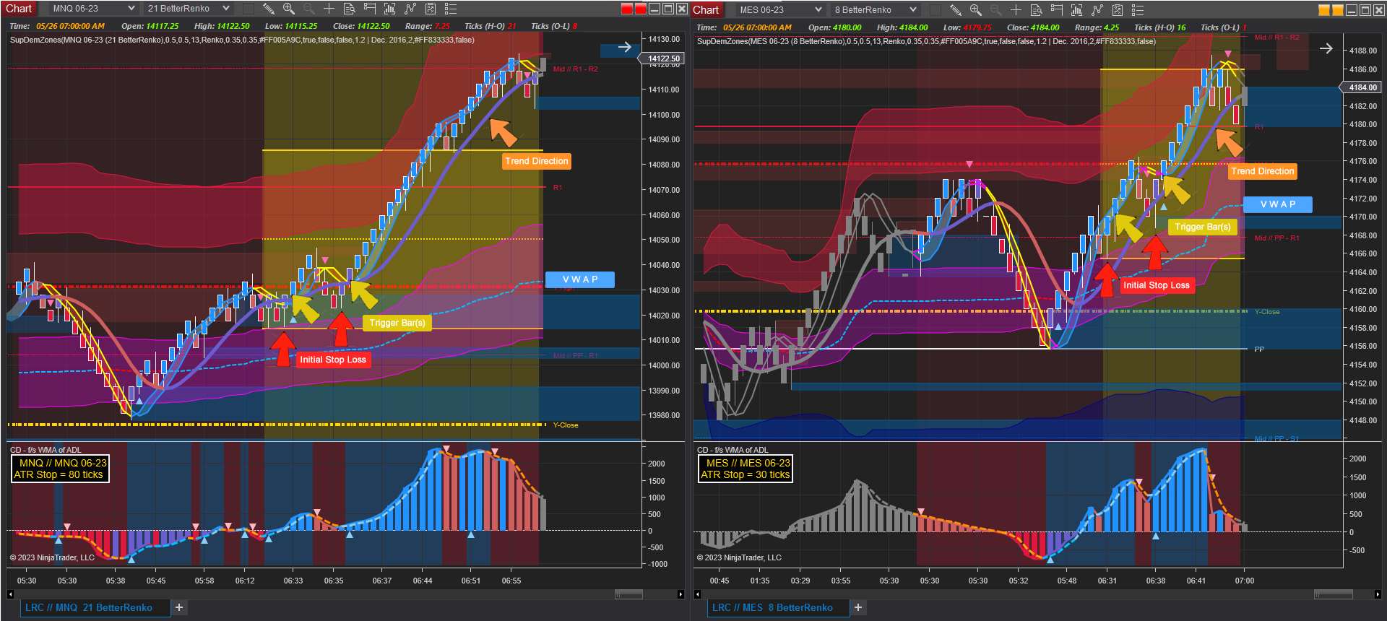The image size is (1387, 621).
Task: Click the 14122.50 price marker on MNQ axis
Action: tap(662, 58)
